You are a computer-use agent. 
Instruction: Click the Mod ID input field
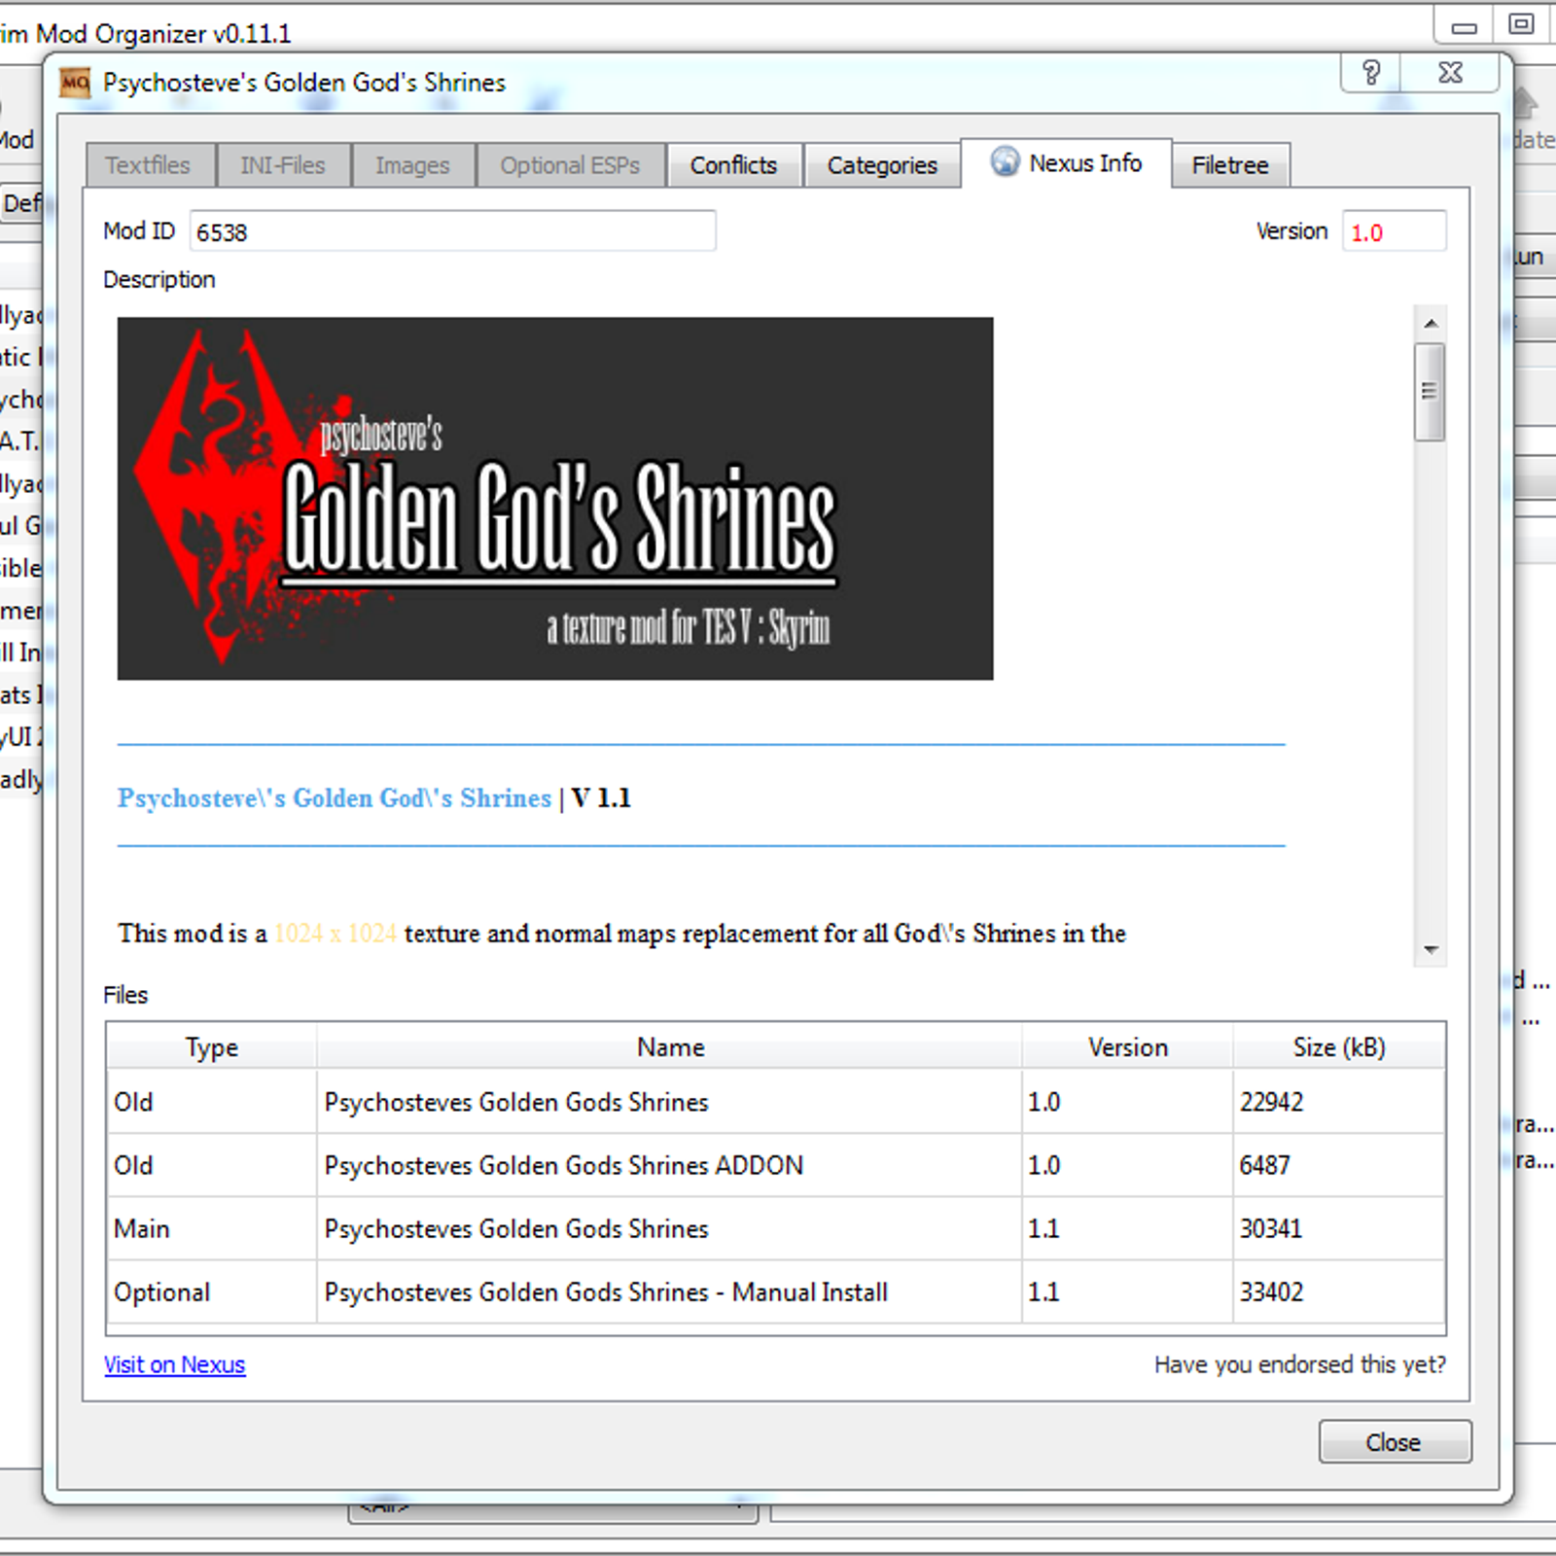(452, 231)
